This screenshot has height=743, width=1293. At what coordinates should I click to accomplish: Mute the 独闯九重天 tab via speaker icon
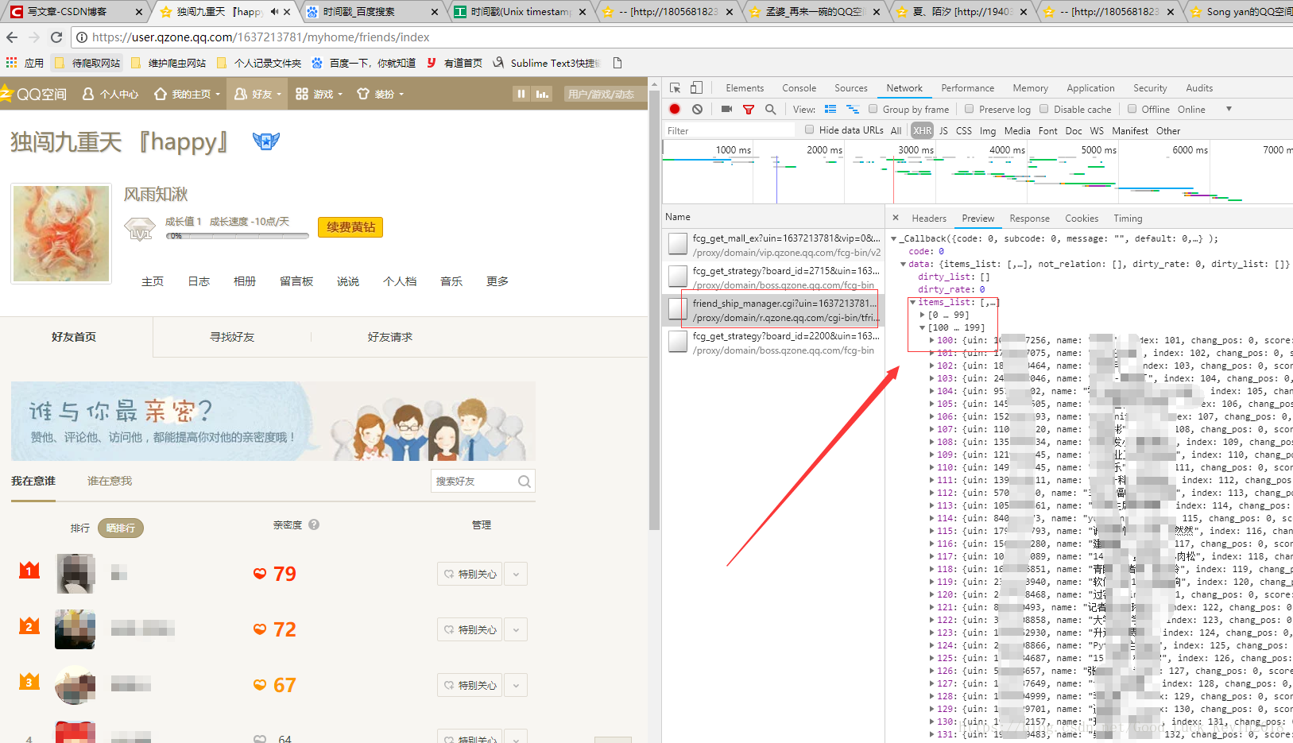(x=274, y=12)
